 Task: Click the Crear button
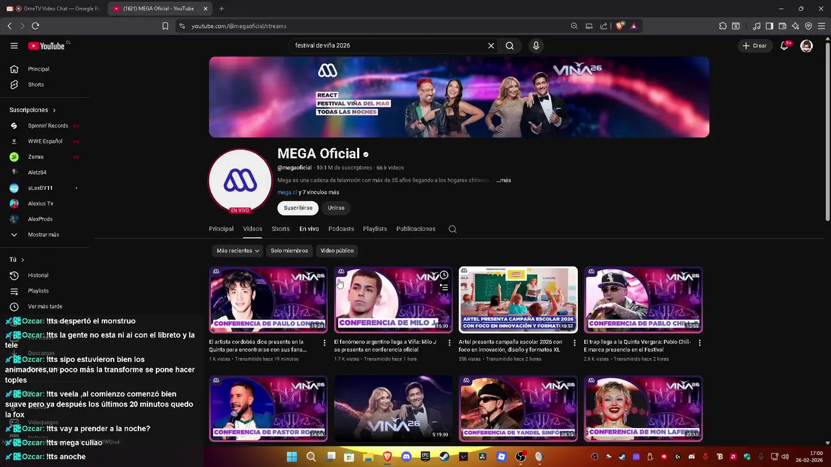click(x=754, y=45)
